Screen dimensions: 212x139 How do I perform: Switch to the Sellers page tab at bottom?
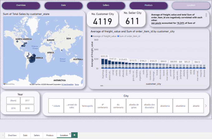(x=37, y=135)
